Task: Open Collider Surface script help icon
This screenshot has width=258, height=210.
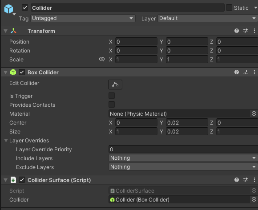Action: [237, 180]
